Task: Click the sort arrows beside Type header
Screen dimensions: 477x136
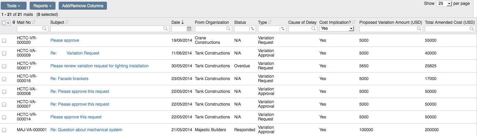Action: (270, 22)
